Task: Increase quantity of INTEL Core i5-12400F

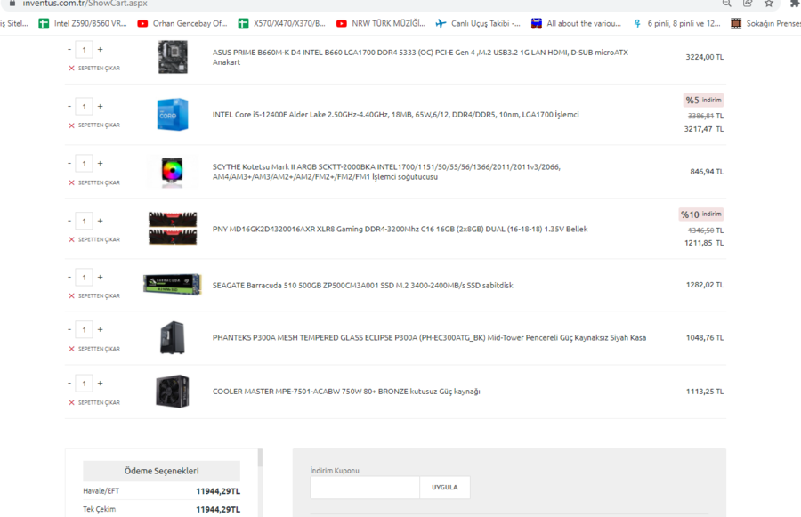Action: pos(100,106)
